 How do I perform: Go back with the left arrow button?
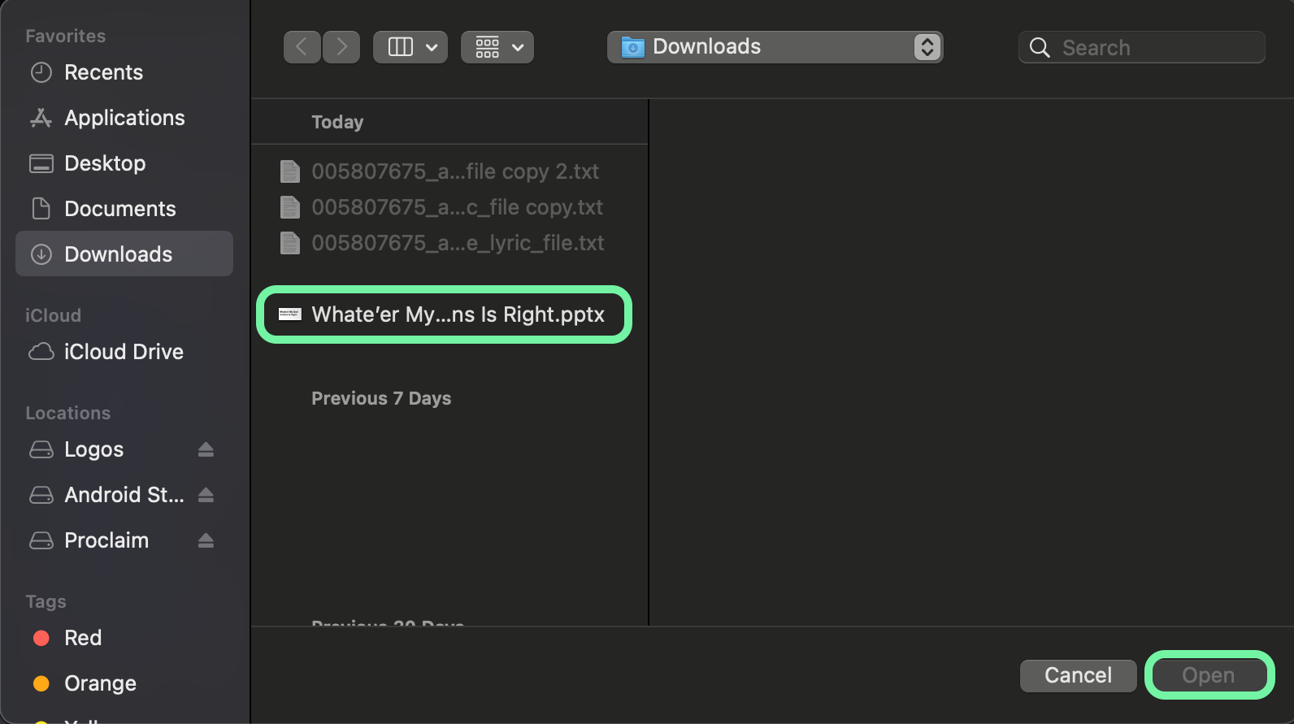[302, 47]
